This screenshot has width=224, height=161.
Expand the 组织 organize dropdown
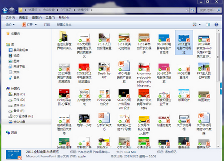point(10,25)
